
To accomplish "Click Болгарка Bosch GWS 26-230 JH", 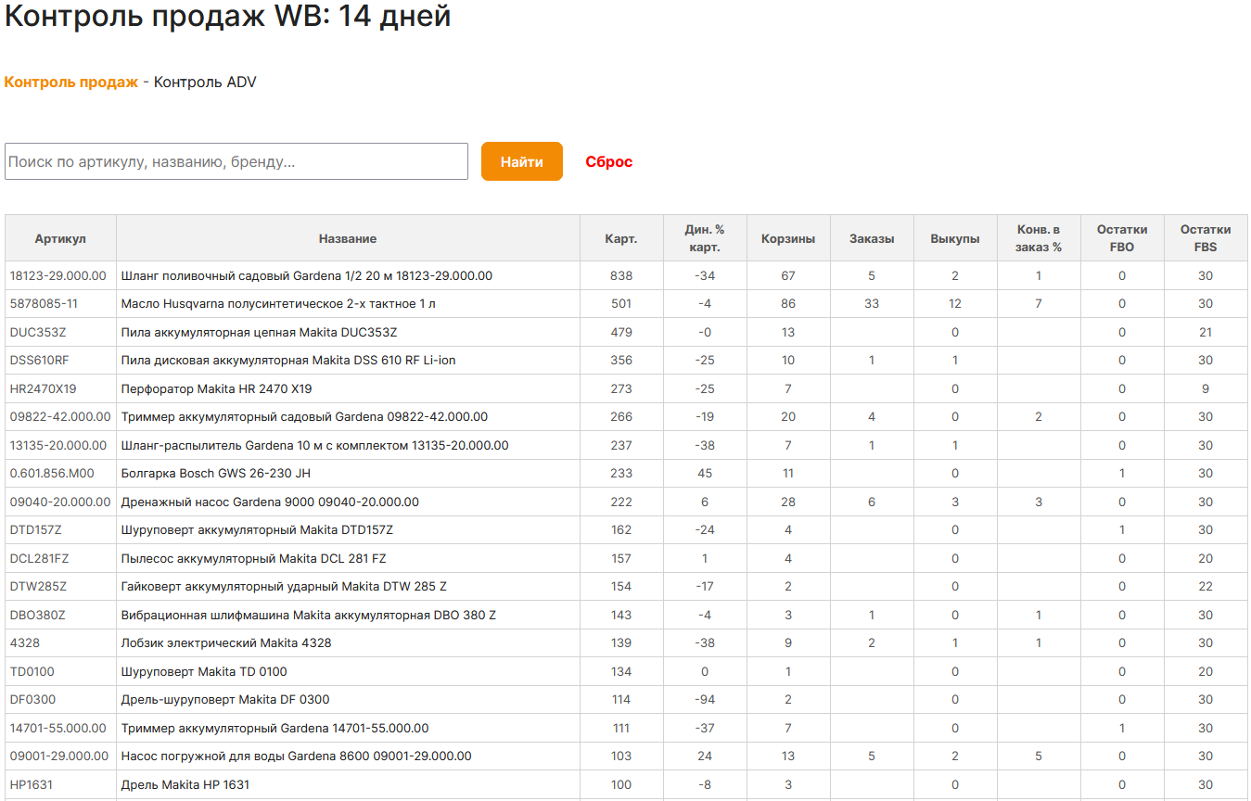I will pyautogui.click(x=216, y=473).
